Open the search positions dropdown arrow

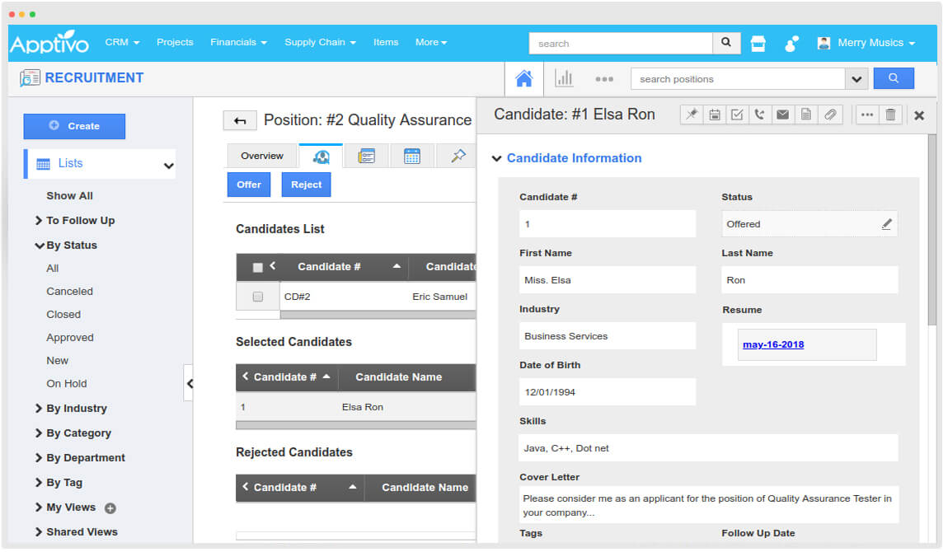[856, 79]
